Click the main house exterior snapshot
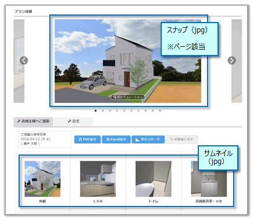The image size is (254, 221). pyautogui.click(x=128, y=61)
